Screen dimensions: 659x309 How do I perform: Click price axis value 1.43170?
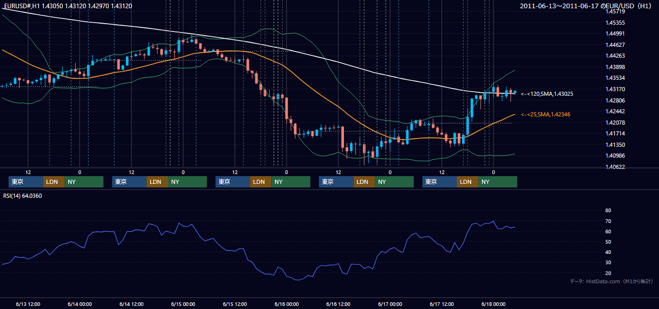[615, 89]
